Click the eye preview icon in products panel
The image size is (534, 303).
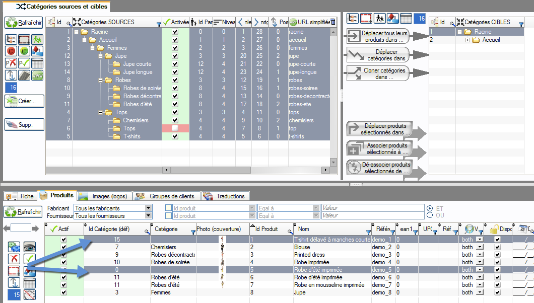(x=30, y=247)
